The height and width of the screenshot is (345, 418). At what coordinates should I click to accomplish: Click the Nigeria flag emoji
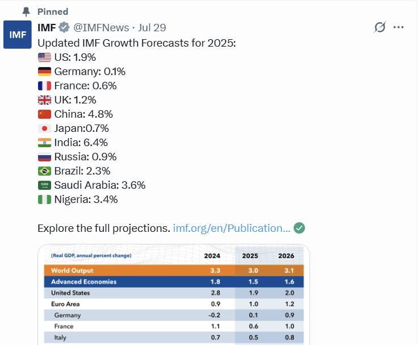tap(44, 199)
